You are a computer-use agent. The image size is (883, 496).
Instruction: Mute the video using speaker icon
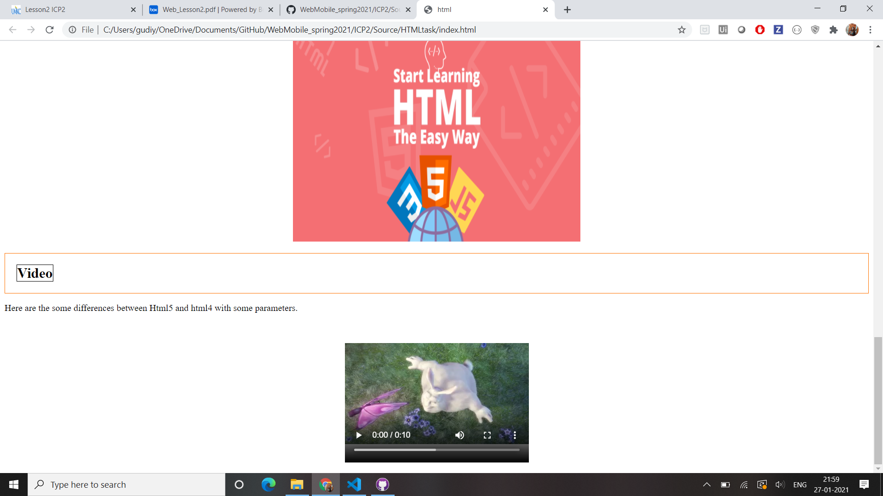point(459,435)
